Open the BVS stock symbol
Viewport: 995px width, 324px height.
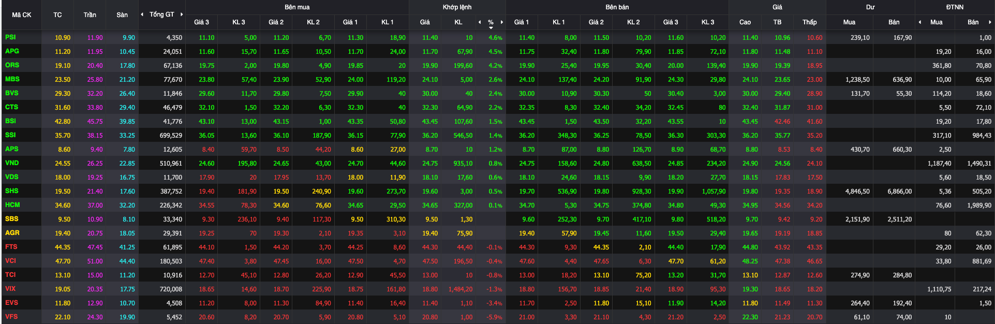[11, 93]
